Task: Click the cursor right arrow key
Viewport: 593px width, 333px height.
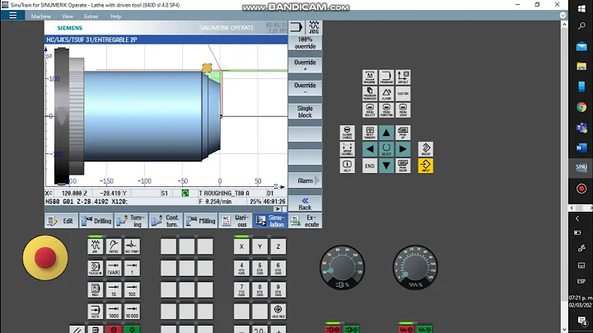Action: coord(403,149)
